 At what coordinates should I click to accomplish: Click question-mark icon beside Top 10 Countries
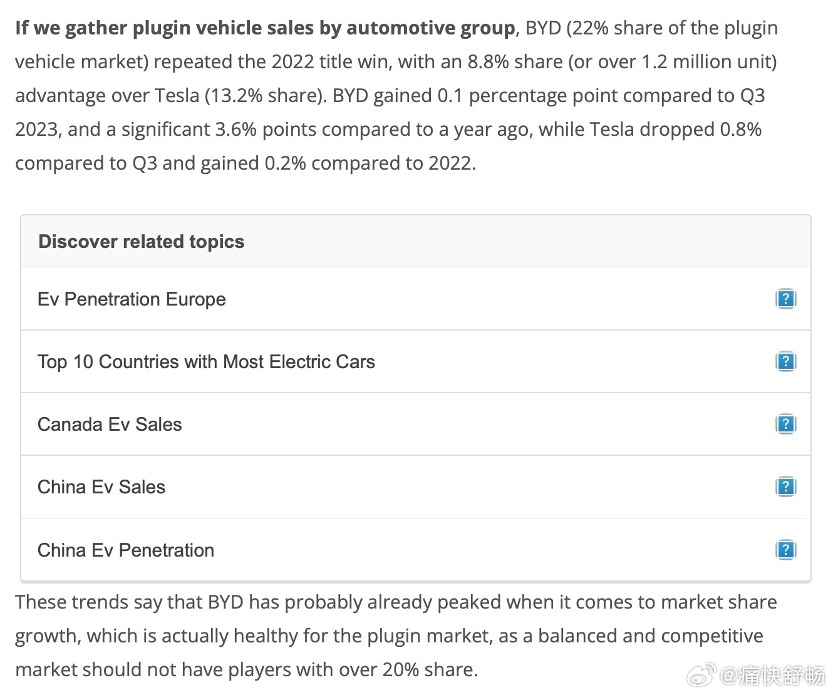point(785,361)
